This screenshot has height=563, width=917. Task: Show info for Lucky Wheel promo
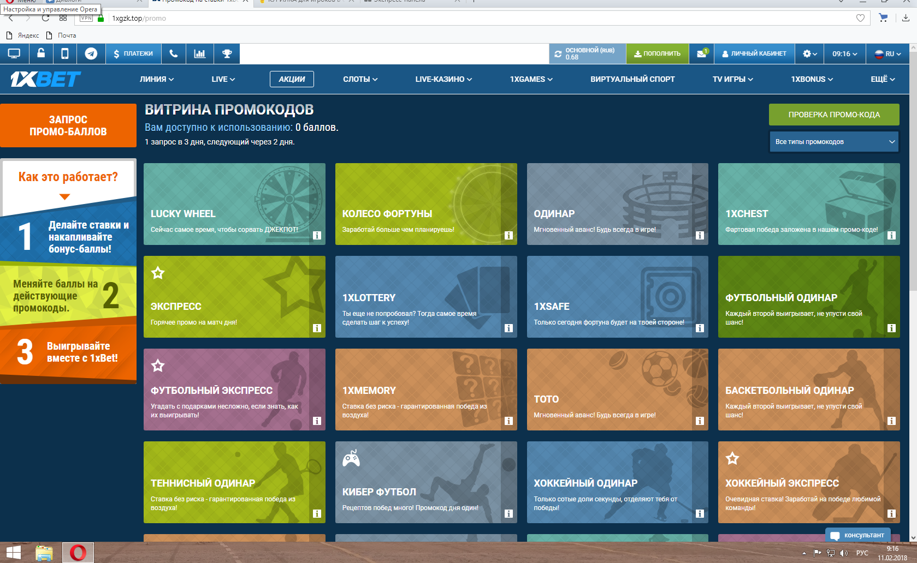[317, 236]
